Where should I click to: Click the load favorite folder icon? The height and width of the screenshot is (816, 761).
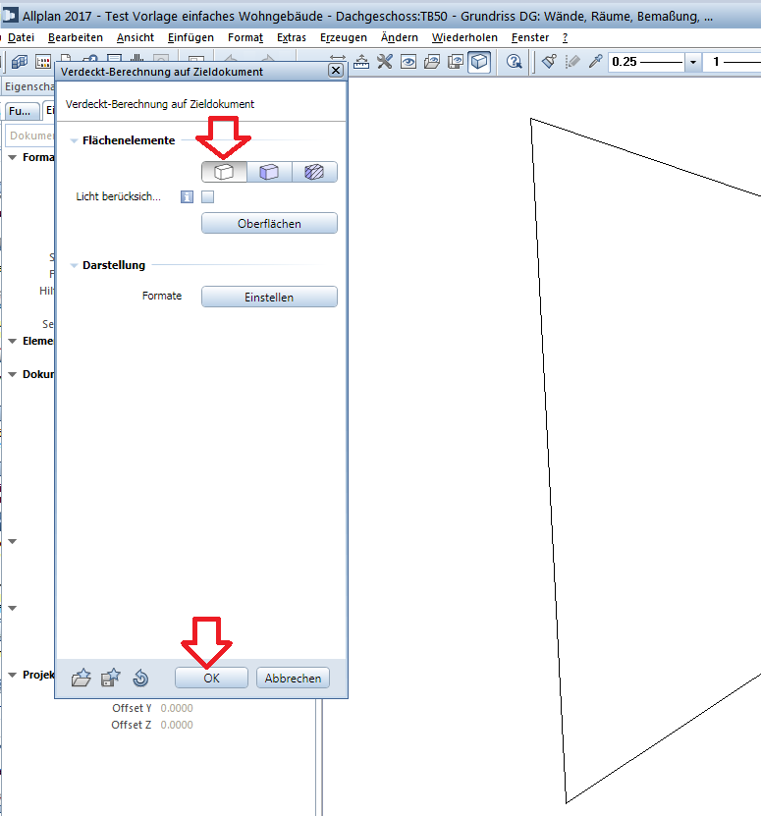click(x=82, y=678)
